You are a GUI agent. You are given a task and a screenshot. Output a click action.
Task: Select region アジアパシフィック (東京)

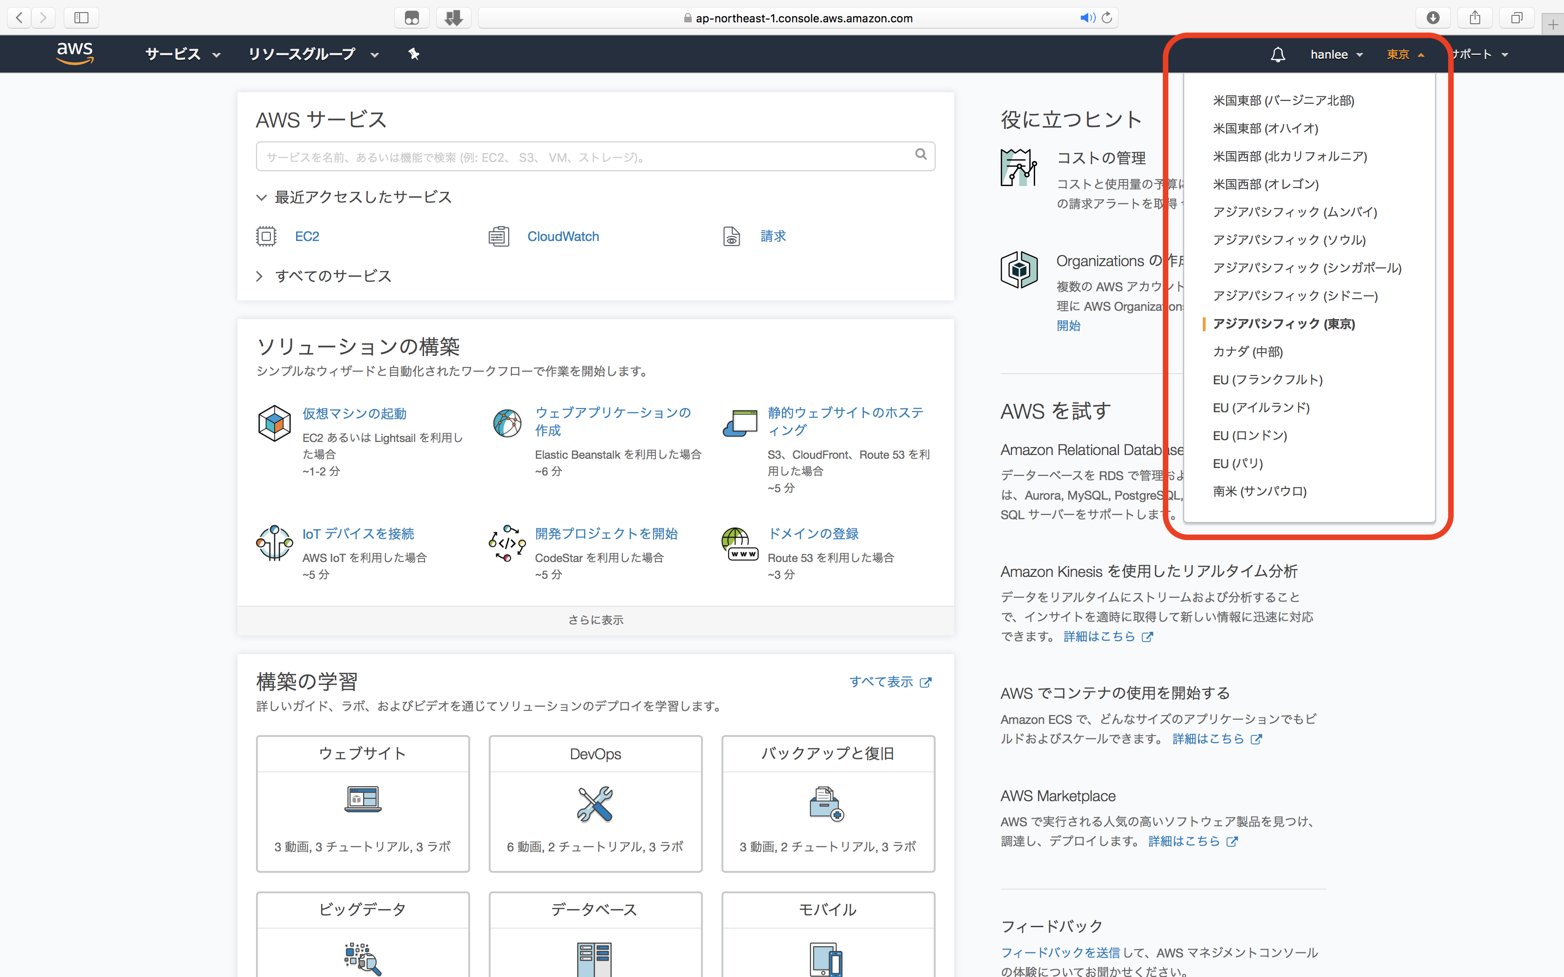pos(1283,323)
